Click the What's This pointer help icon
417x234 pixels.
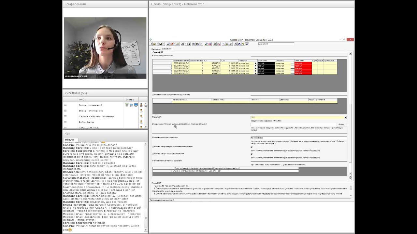(x=247, y=44)
